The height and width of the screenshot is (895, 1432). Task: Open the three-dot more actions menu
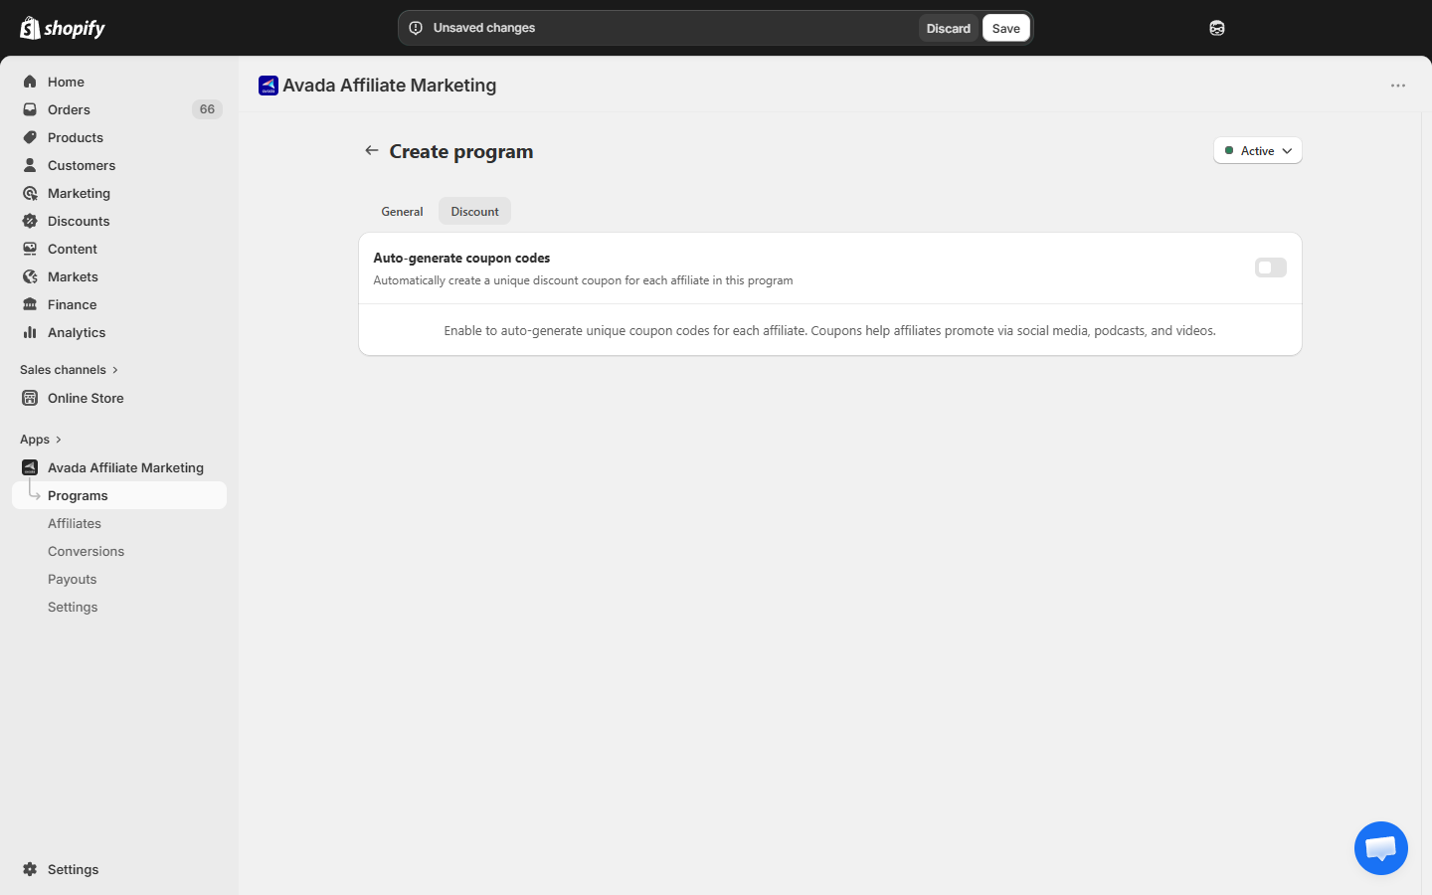(x=1398, y=86)
